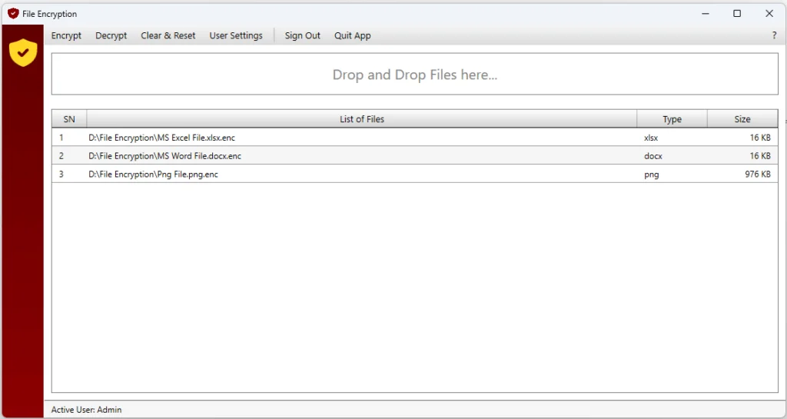Choose Sign Out from the menu bar

(303, 35)
